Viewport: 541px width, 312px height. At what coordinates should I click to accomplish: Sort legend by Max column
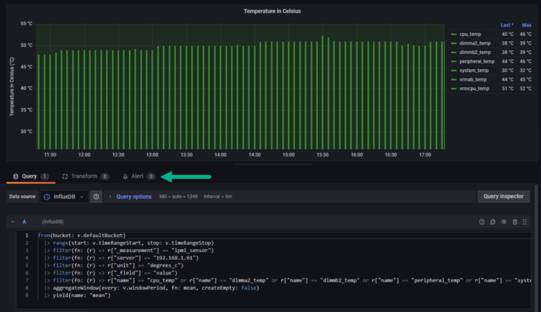tap(527, 24)
